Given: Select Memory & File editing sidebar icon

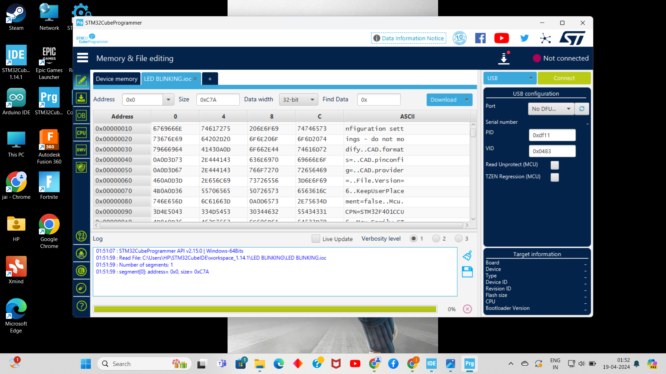Looking at the screenshot, I should 82,81.
